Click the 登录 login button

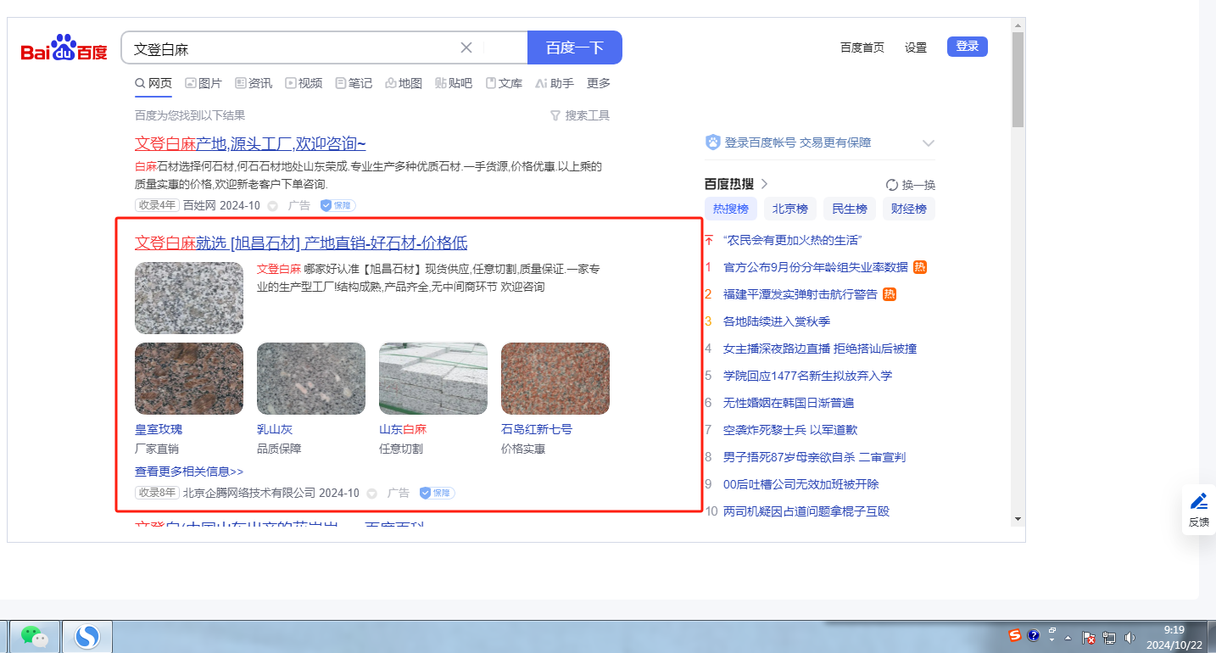pos(968,47)
